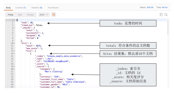Open the JSON format dropdown

tap(44, 15)
